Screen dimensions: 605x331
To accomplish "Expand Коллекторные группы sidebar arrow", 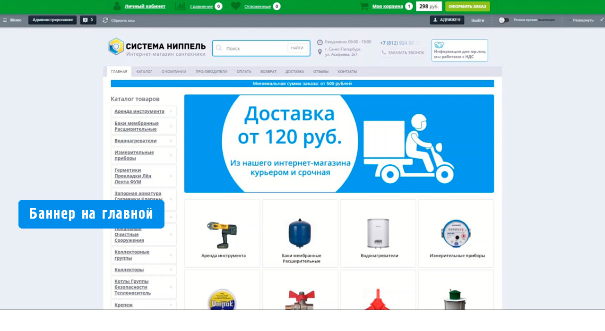I will coord(171,255).
